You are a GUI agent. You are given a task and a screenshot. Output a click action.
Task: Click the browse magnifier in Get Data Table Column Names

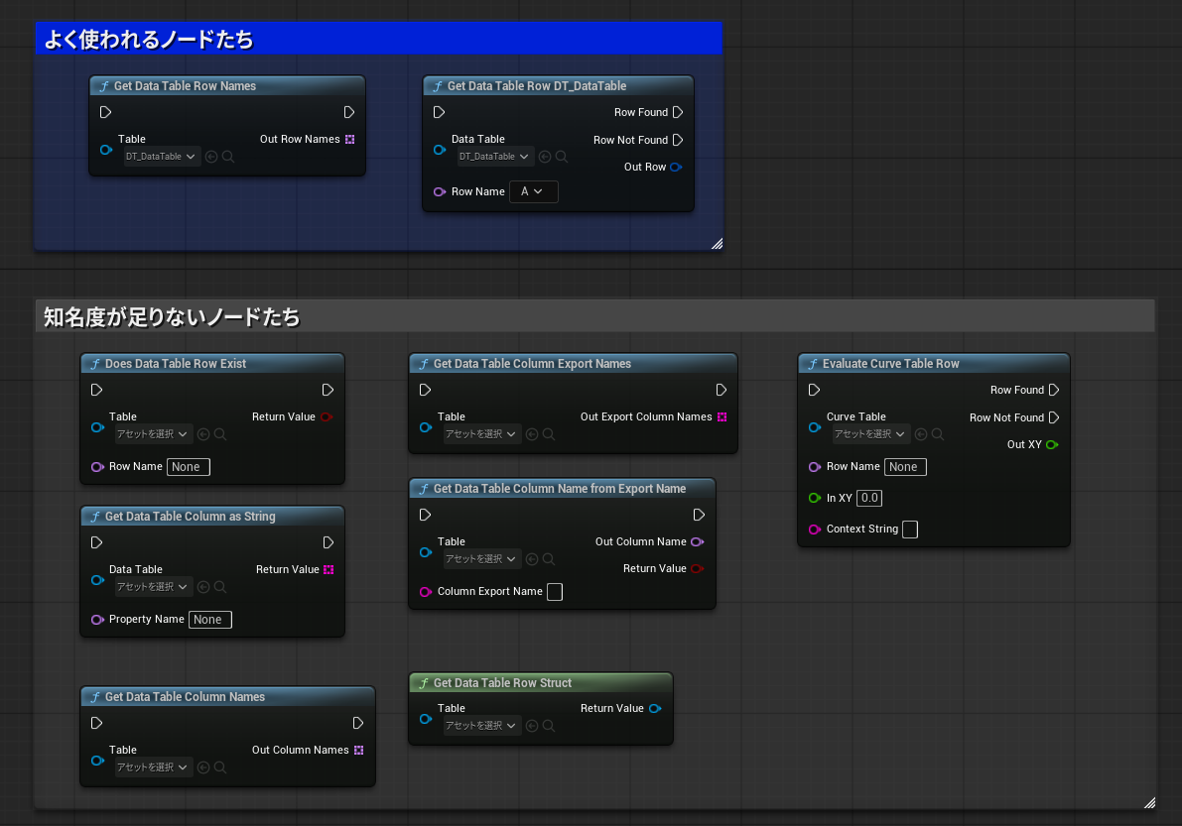click(220, 767)
